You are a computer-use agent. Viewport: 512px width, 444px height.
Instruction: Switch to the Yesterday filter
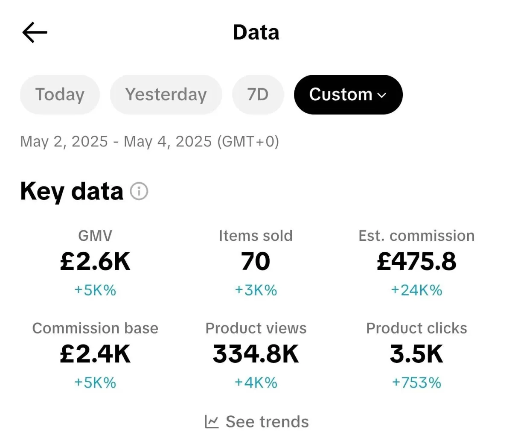pos(166,94)
